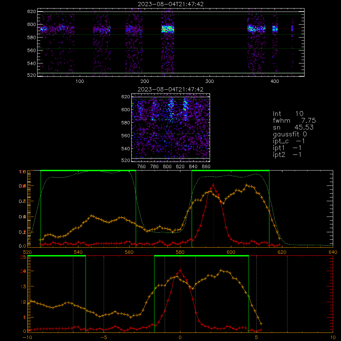This screenshot has width=341, height=341.
Task: Click tick label -5 on bottom plot axis
Action: pyautogui.click(x=104, y=337)
